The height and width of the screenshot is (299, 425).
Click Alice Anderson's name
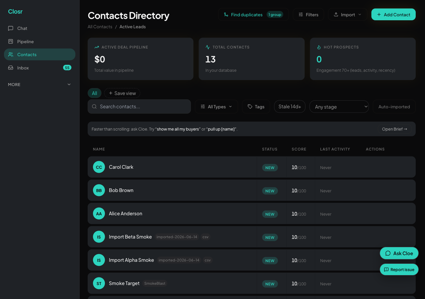click(x=126, y=214)
